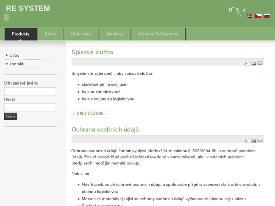Image resolution: width=275 pixels, height=206 pixels.
Task: Print the Ochrana osobních údajů article
Action: click(x=253, y=140)
